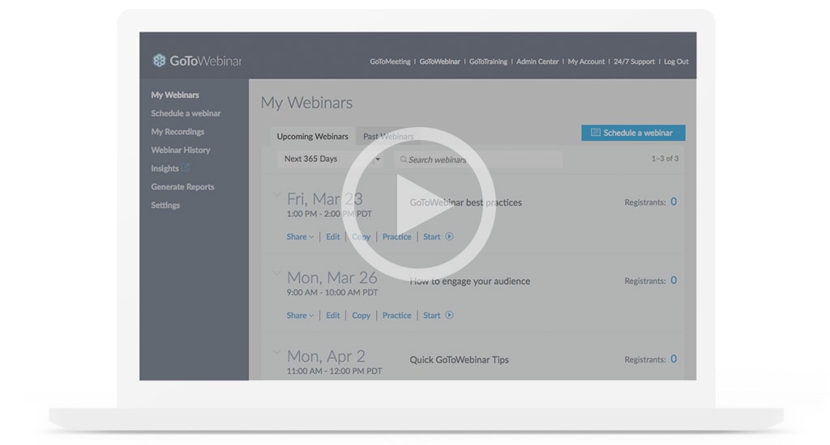Open the GoToMeeting top link

click(x=390, y=61)
